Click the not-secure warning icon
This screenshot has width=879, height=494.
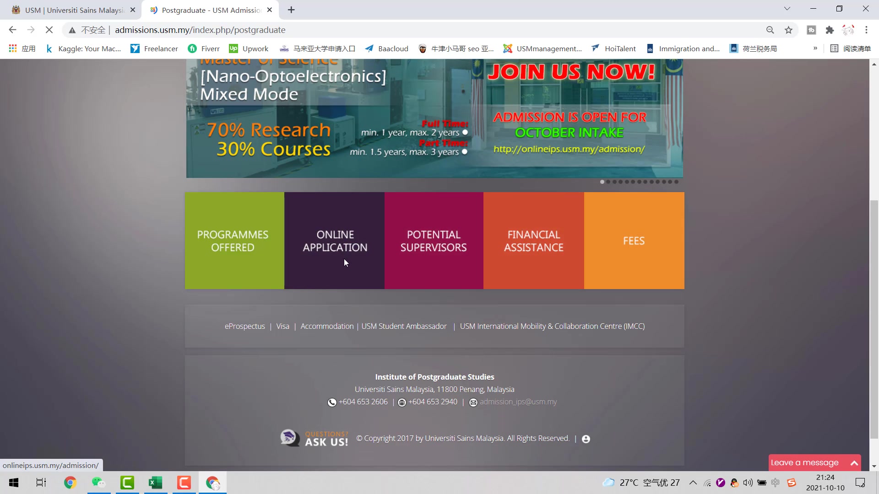point(72,30)
